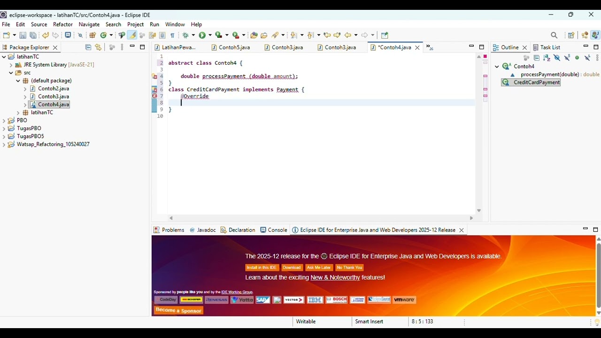Image resolution: width=601 pixels, height=338 pixels.
Task: Click the External Tools run icon
Action: coord(236,35)
